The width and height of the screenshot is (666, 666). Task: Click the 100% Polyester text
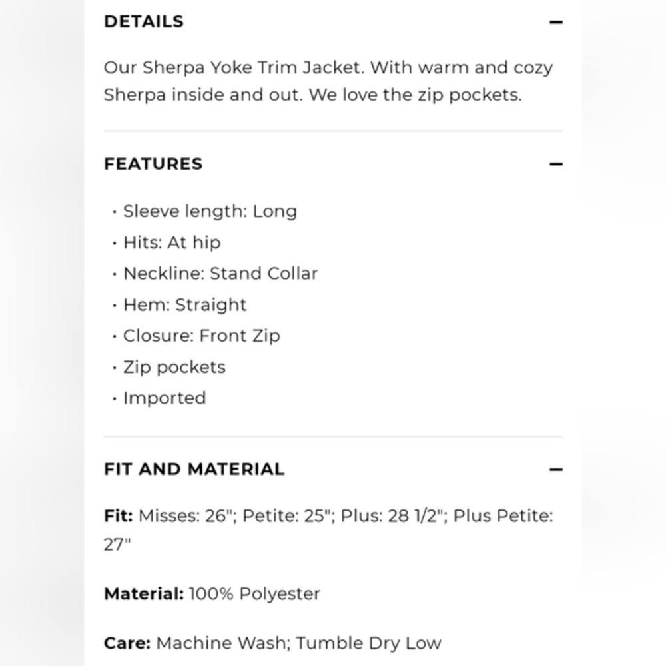click(x=254, y=594)
